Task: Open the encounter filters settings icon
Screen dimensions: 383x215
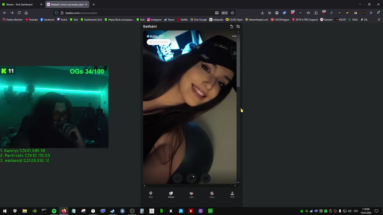Action: point(238,26)
